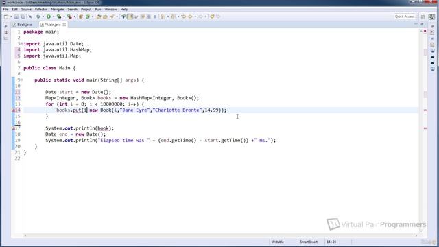Click the "Jane Eyre" string literal
439x247 pixels.
135,110
